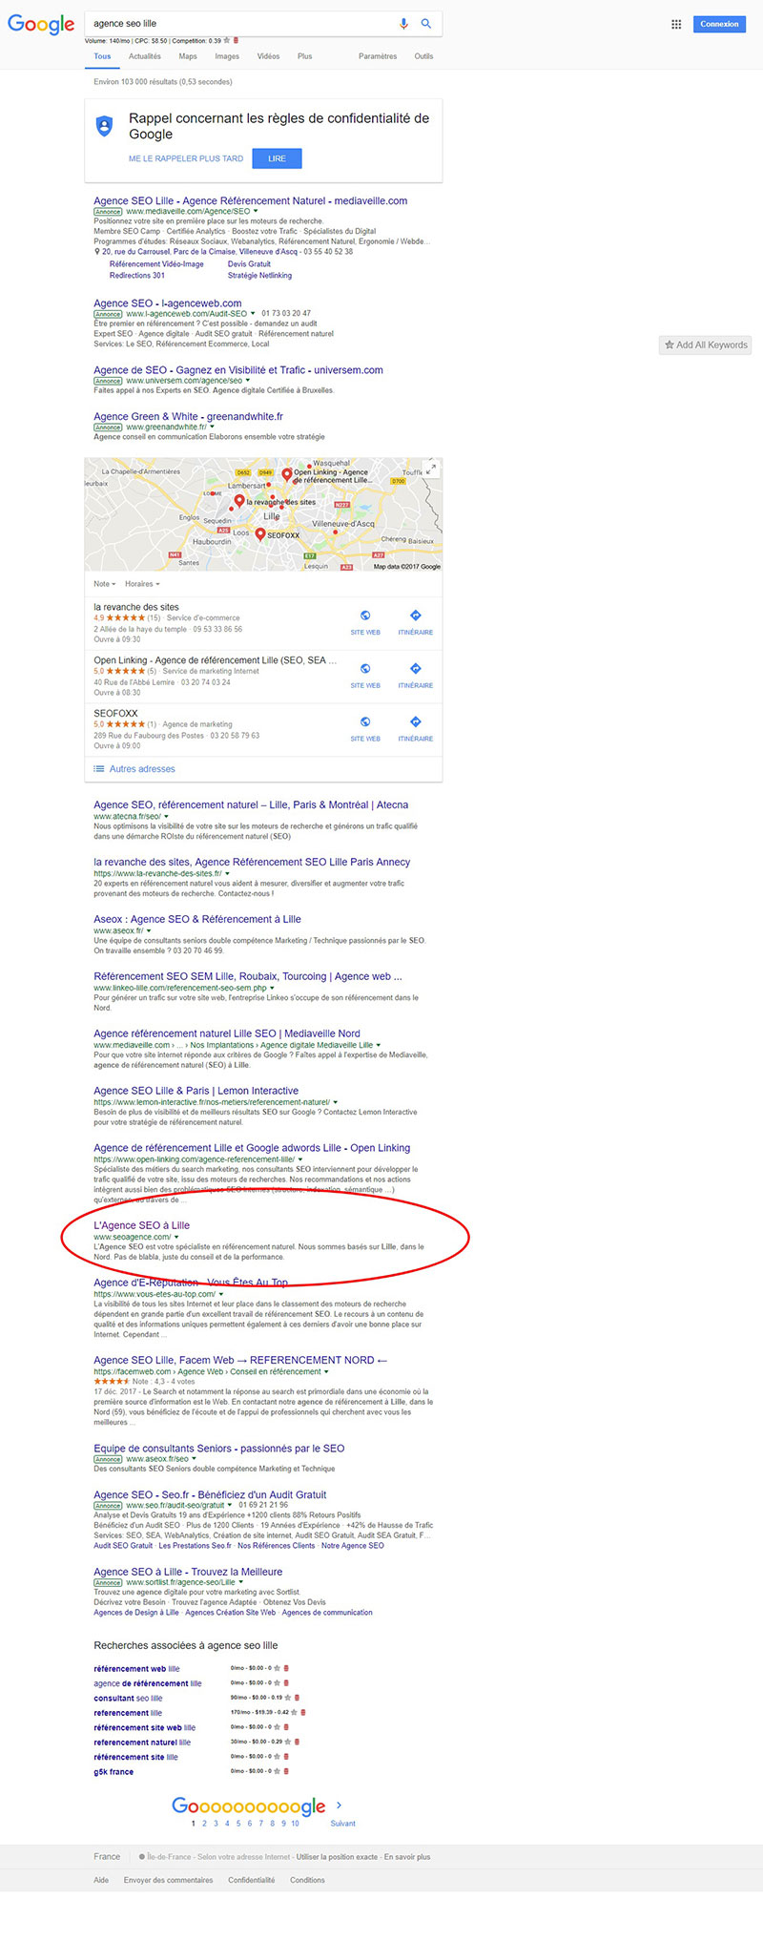The height and width of the screenshot is (1941, 763).
Task: Click Open Linking map pin
Action: pos(286,473)
